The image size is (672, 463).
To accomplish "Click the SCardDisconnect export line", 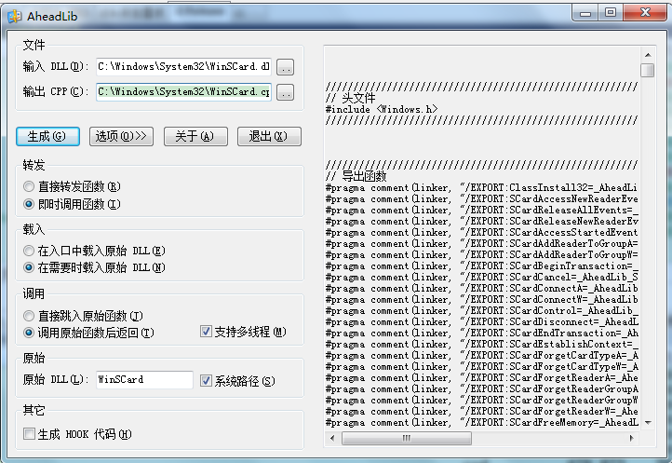I will point(482,321).
